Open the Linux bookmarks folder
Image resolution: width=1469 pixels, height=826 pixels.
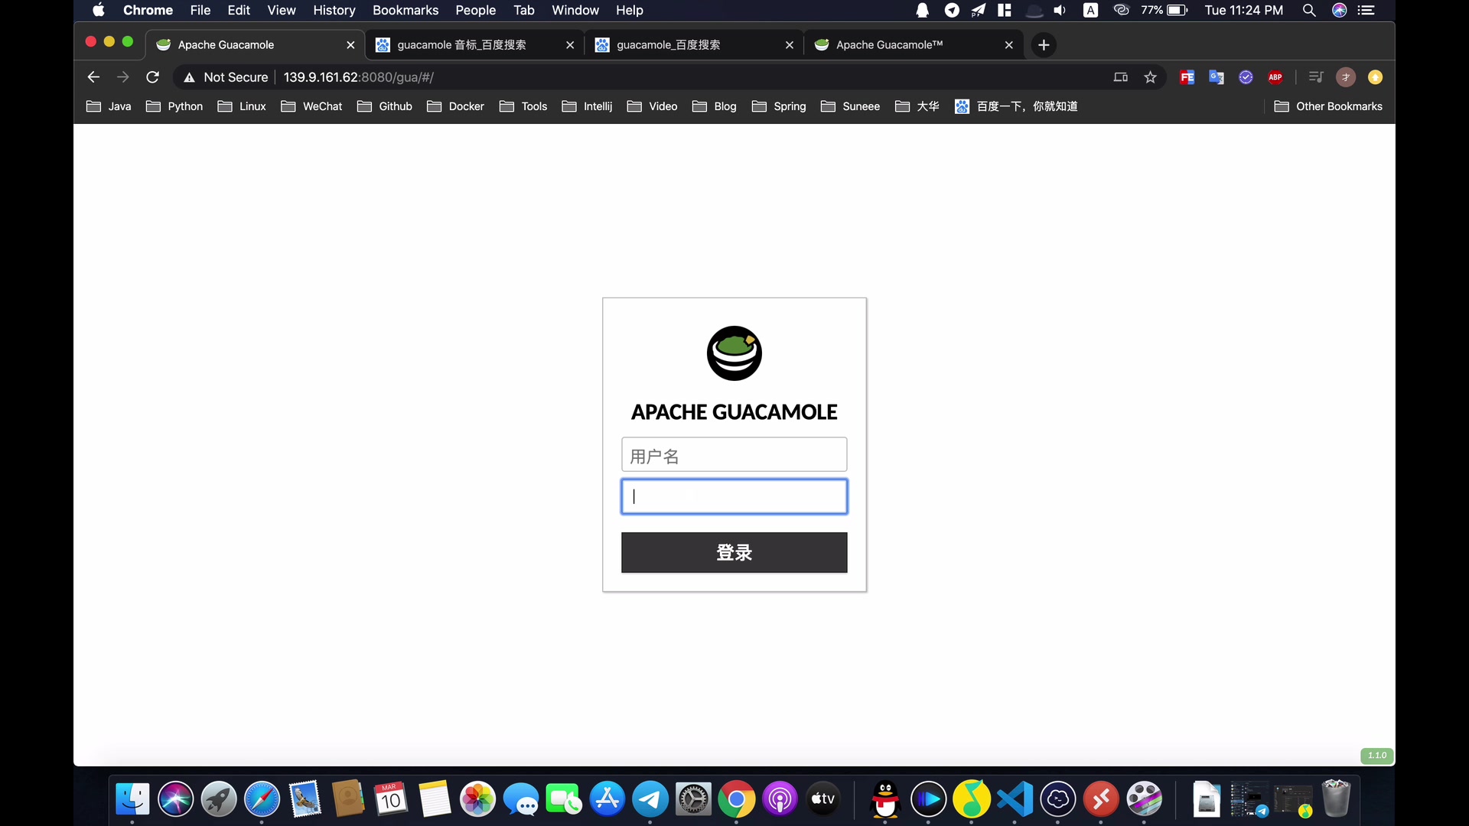click(x=242, y=106)
